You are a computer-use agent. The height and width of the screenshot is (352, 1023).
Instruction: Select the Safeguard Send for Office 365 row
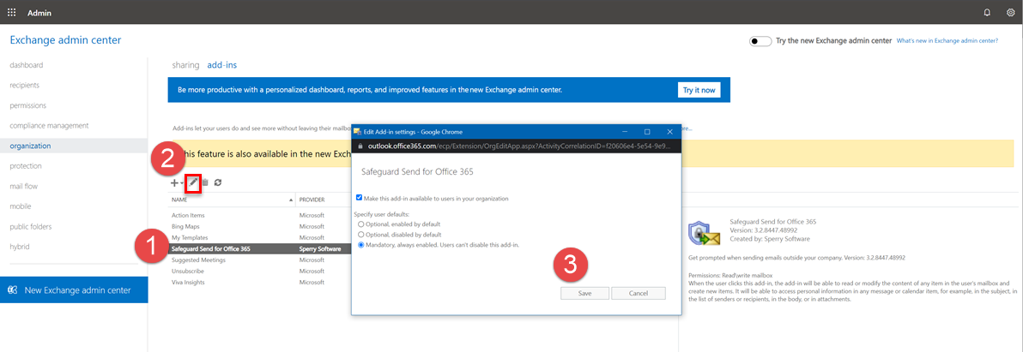click(x=260, y=248)
